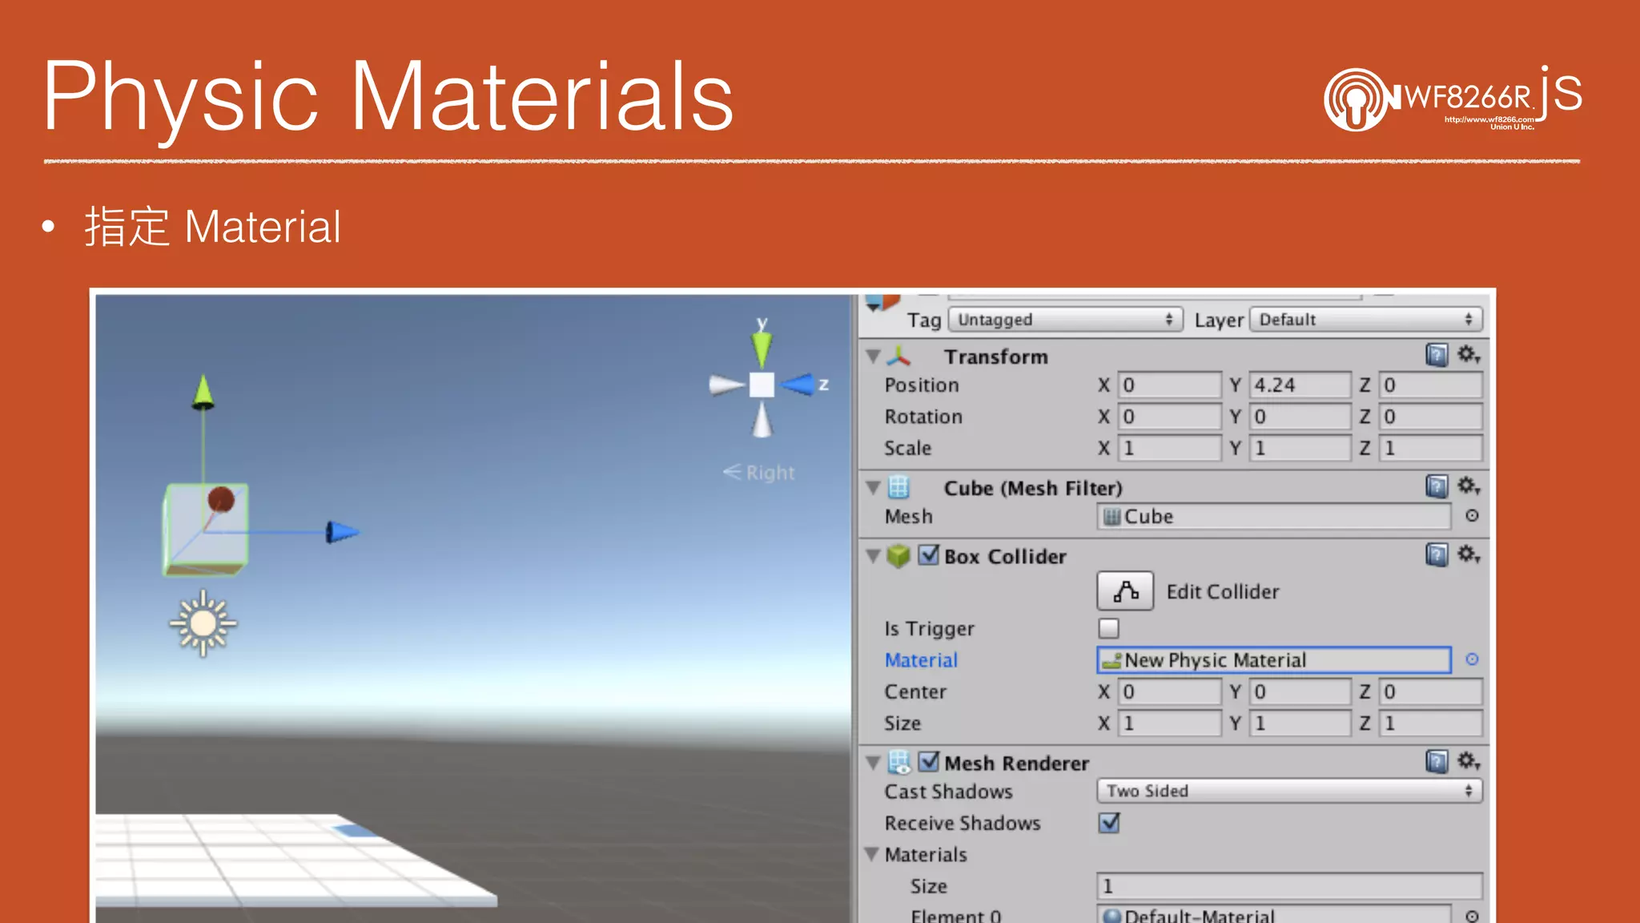
Task: Click the Receive Shadows label
Action: tap(963, 823)
